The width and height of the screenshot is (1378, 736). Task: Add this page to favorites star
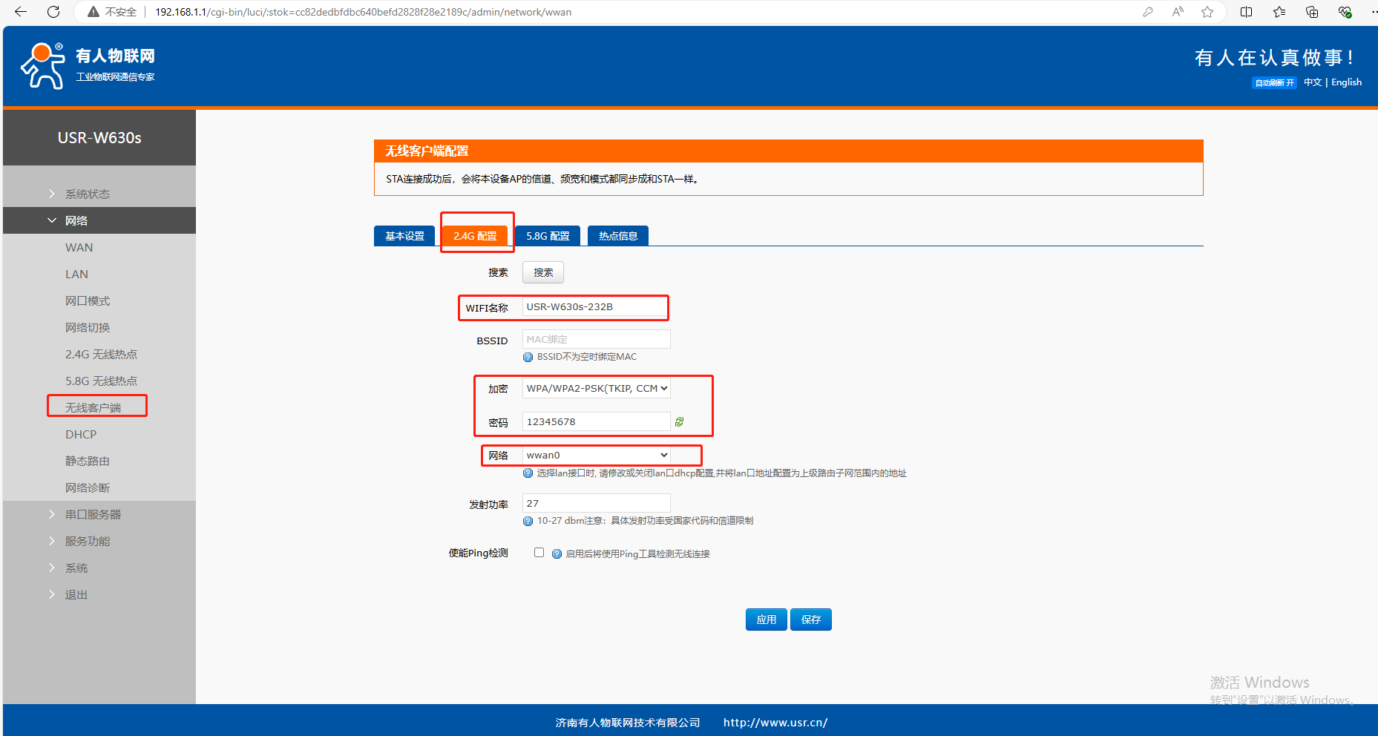(1207, 12)
